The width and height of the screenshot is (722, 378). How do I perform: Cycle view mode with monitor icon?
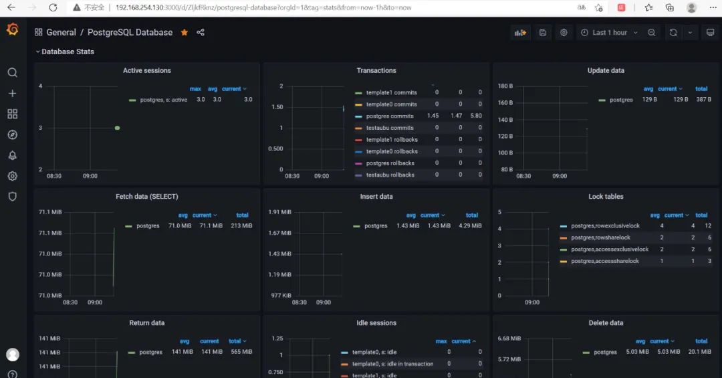(710, 33)
